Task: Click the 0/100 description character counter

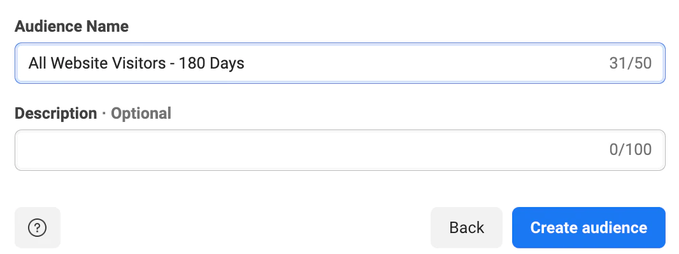Action: [x=630, y=150]
